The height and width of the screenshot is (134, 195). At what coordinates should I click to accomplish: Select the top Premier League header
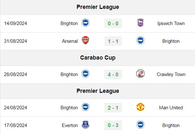(98, 7)
